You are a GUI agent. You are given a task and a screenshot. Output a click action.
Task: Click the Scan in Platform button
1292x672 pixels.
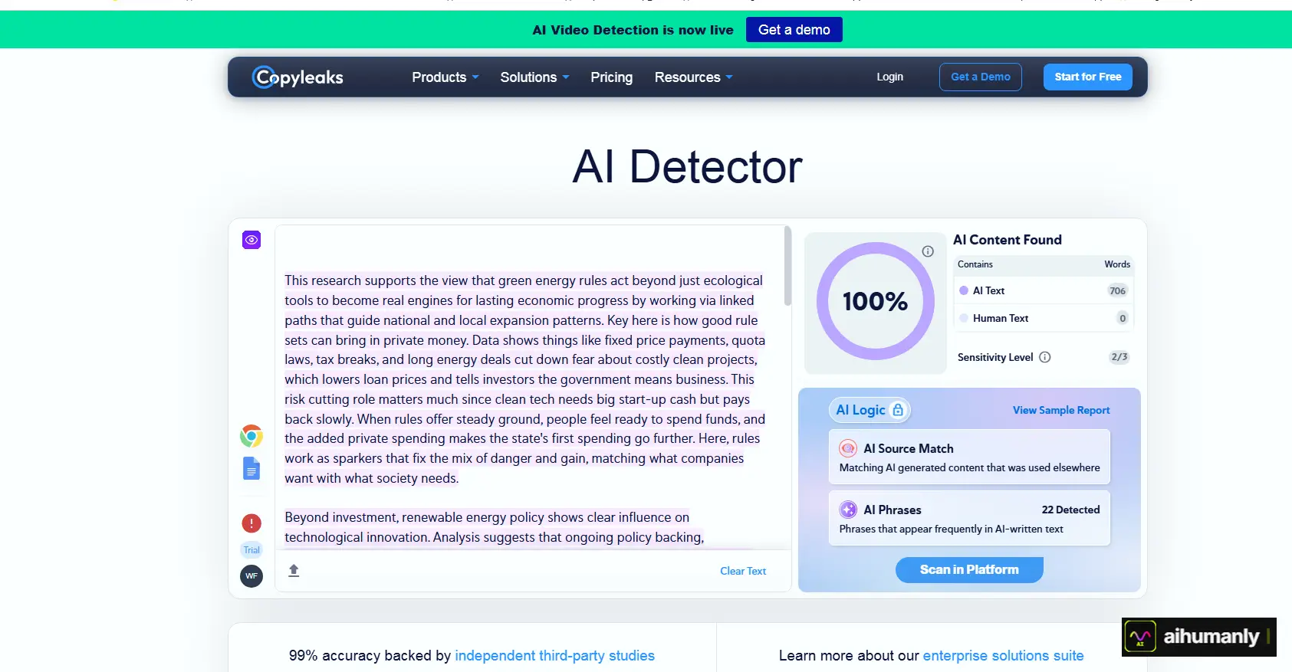[x=969, y=569]
